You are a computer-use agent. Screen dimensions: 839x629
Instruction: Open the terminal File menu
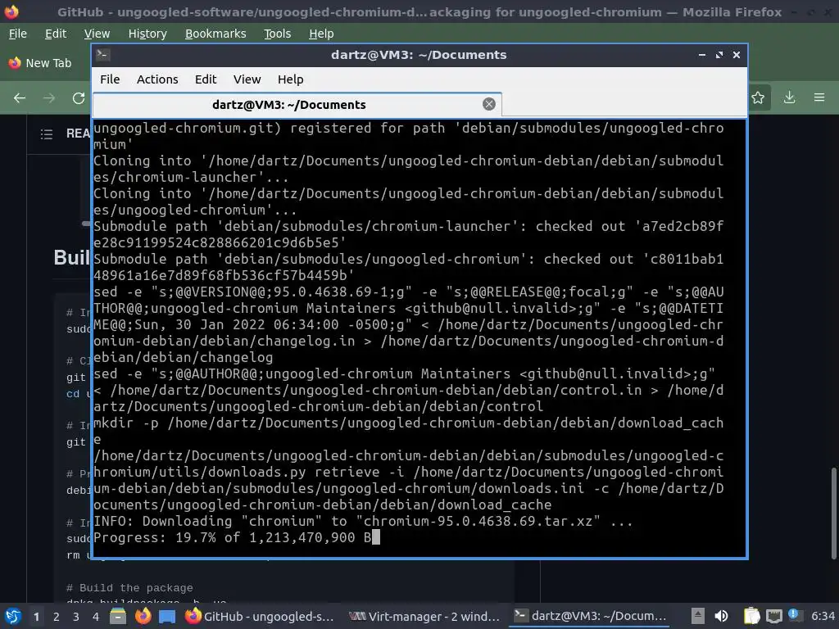point(110,79)
